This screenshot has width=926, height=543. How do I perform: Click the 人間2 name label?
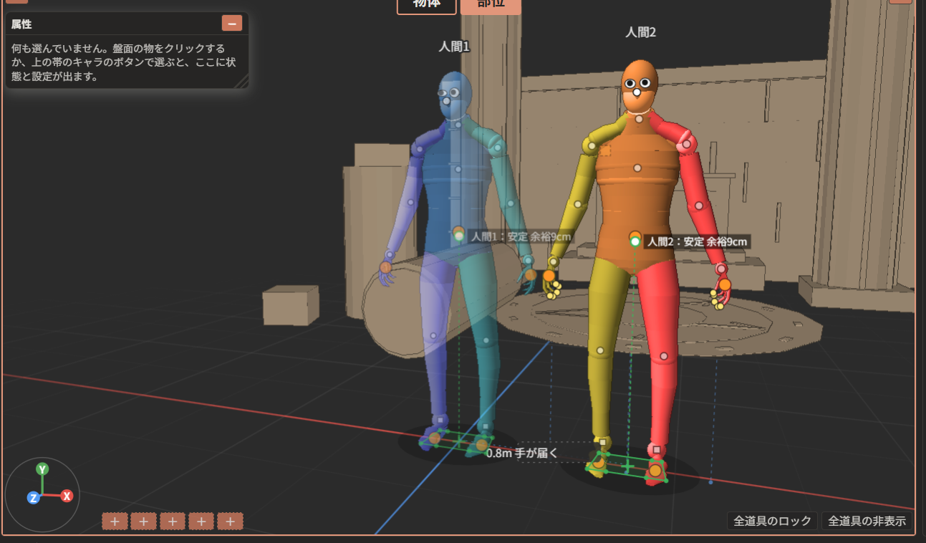(x=640, y=32)
